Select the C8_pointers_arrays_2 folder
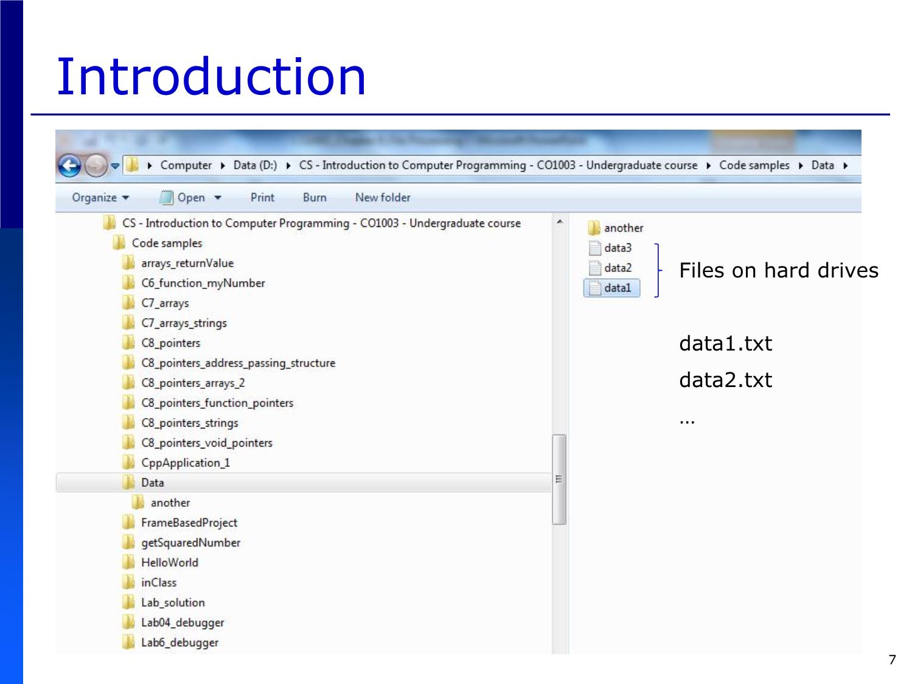The width and height of the screenshot is (912, 684). (184, 383)
